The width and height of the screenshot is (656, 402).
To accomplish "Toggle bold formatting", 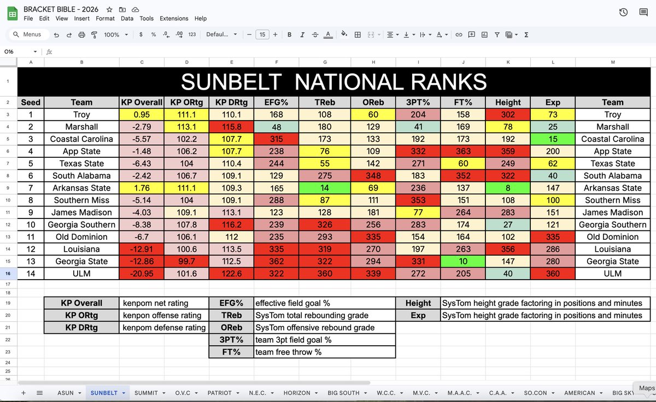I will tap(290, 34).
